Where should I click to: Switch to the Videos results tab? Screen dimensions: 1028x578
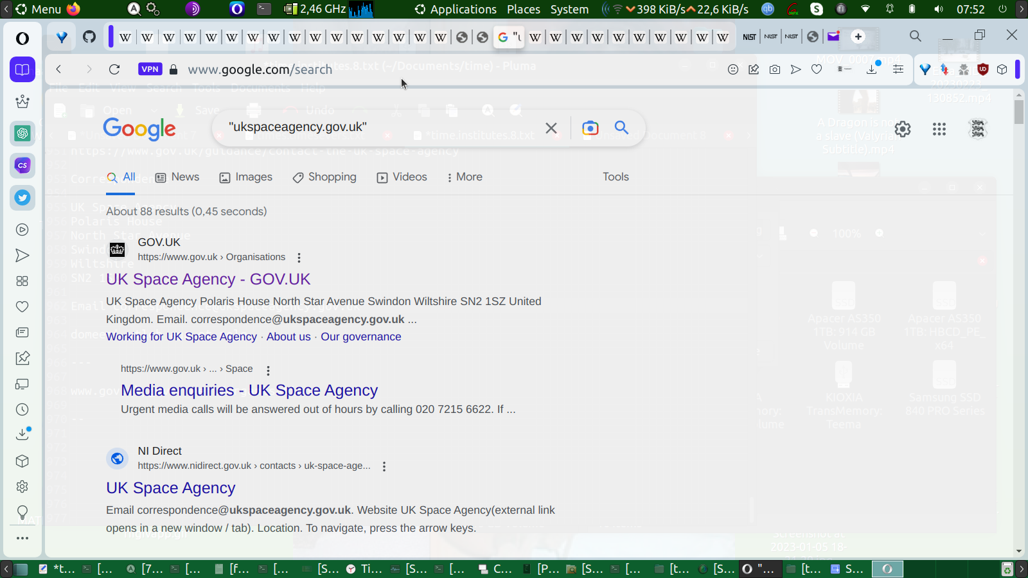pyautogui.click(x=402, y=177)
